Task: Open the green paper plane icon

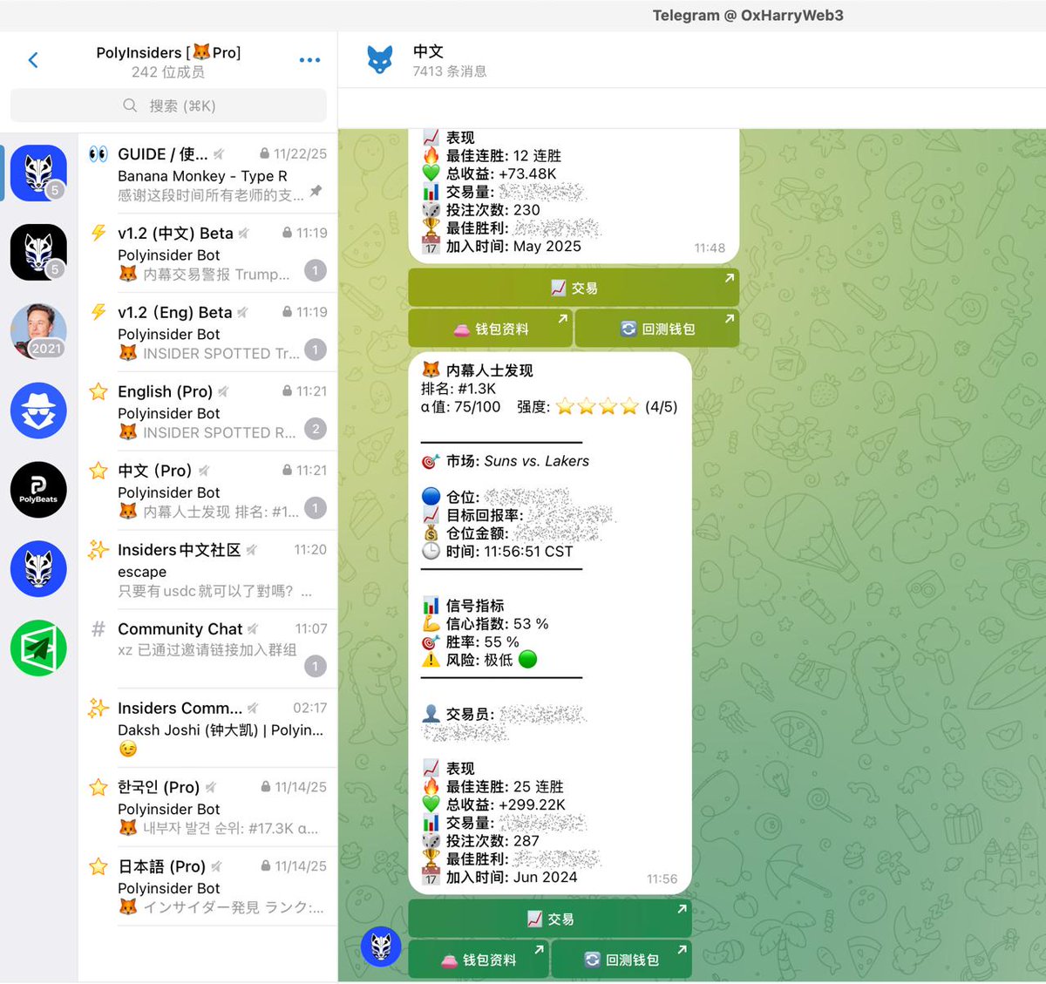Action: [x=38, y=648]
